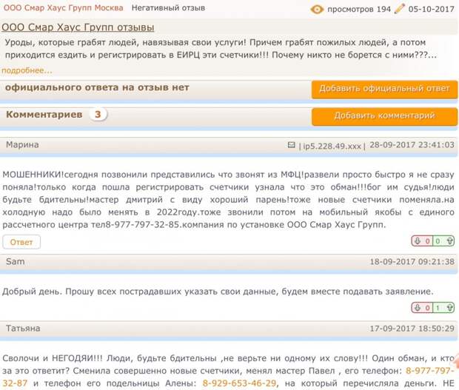Click 'Добавить официальный ответ' button

tap(384, 89)
